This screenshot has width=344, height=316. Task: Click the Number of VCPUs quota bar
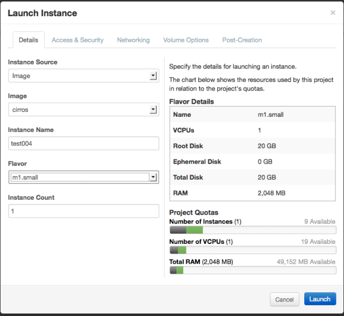click(252, 250)
